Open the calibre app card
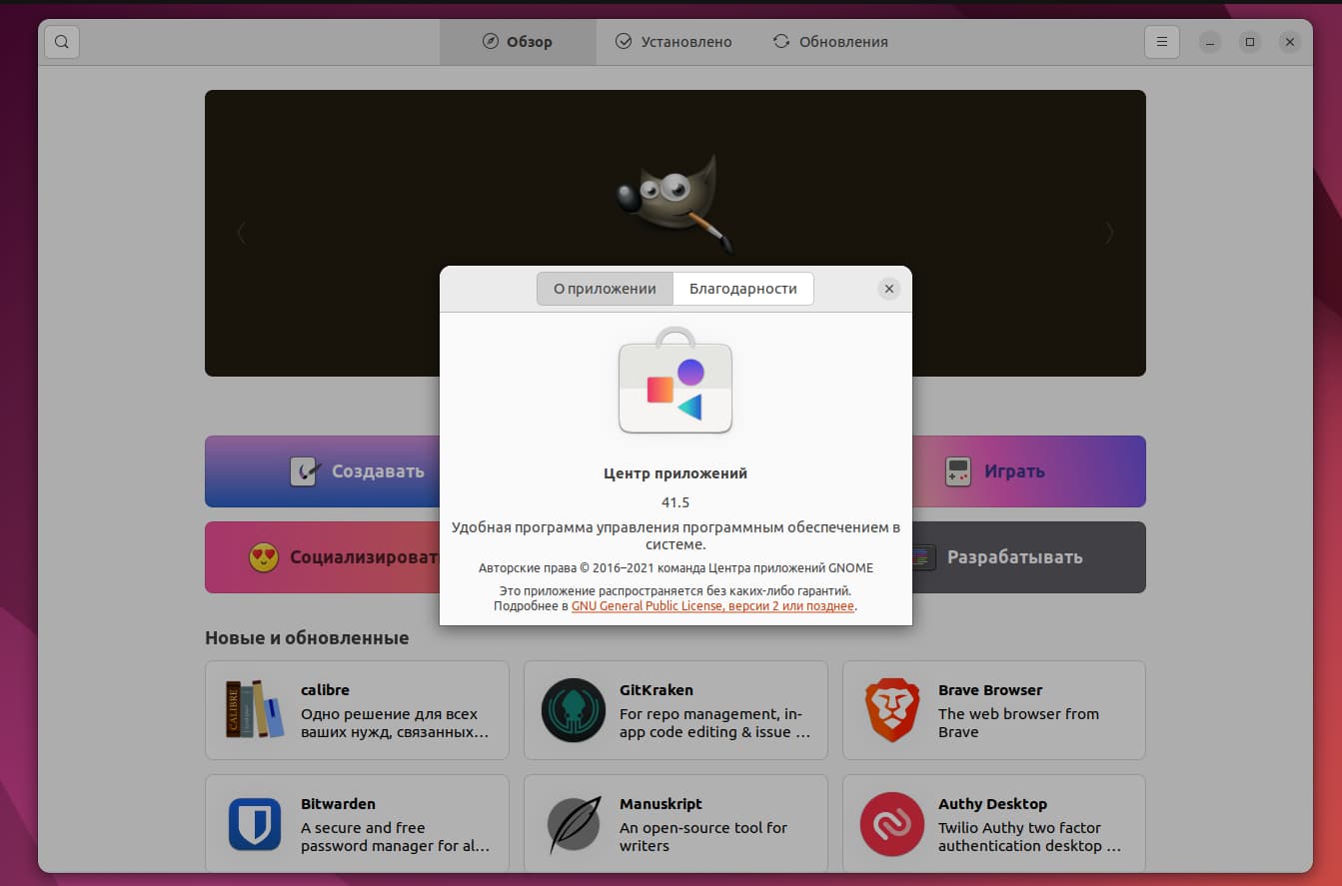Screen dimensions: 1342x886 tap(357, 710)
